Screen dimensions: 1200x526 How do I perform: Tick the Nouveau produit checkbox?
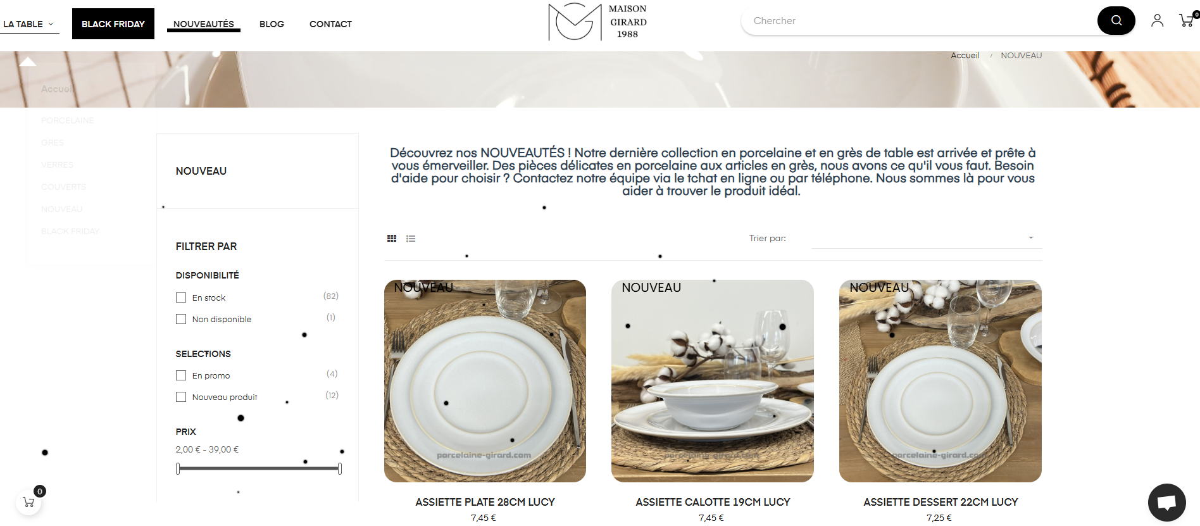point(181,397)
